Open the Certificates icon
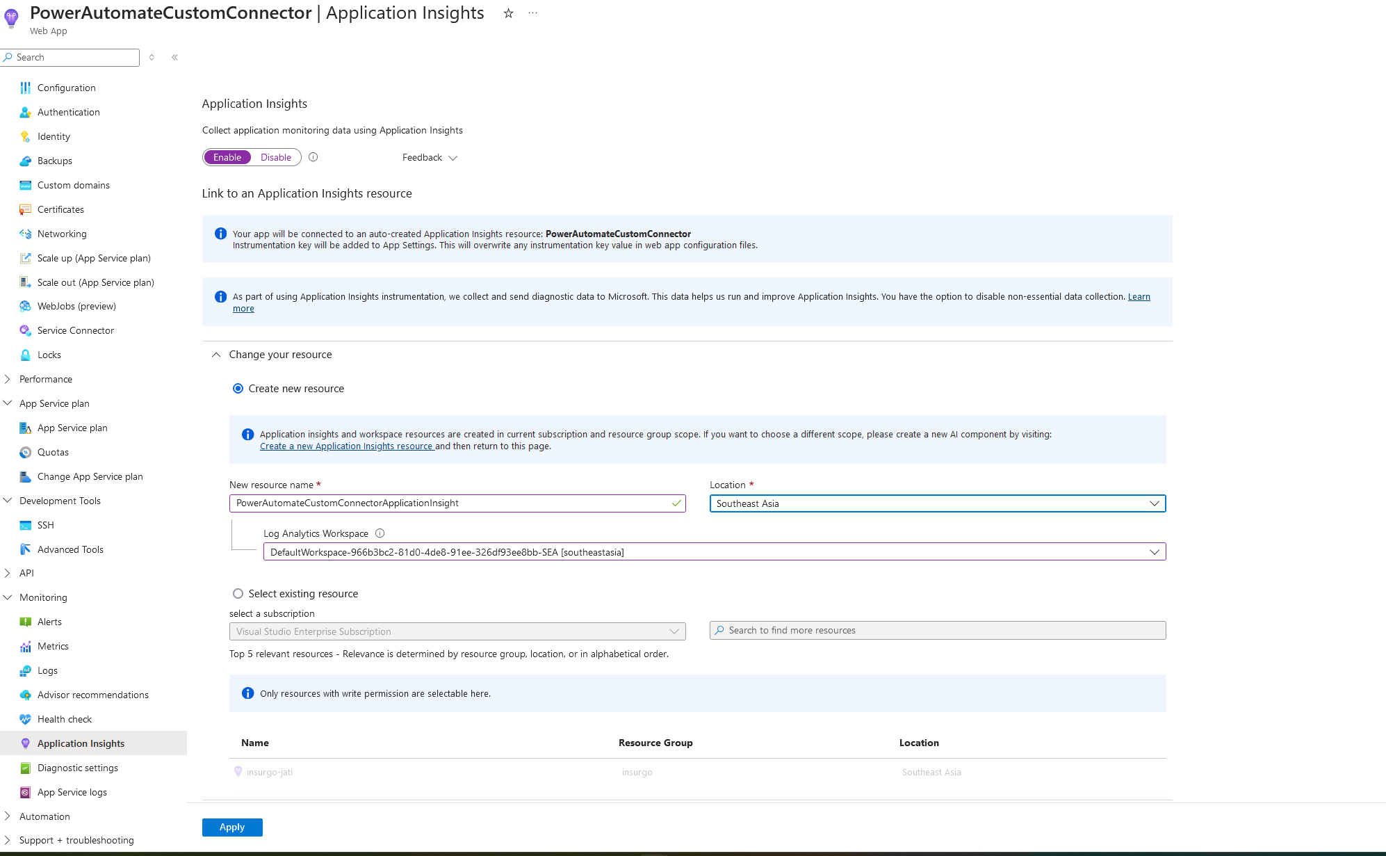Viewport: 1386px width, 856px height. tap(25, 209)
